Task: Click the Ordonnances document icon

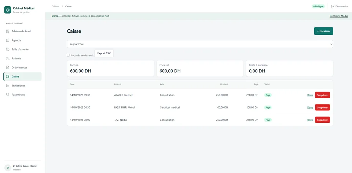Action: 7,67
